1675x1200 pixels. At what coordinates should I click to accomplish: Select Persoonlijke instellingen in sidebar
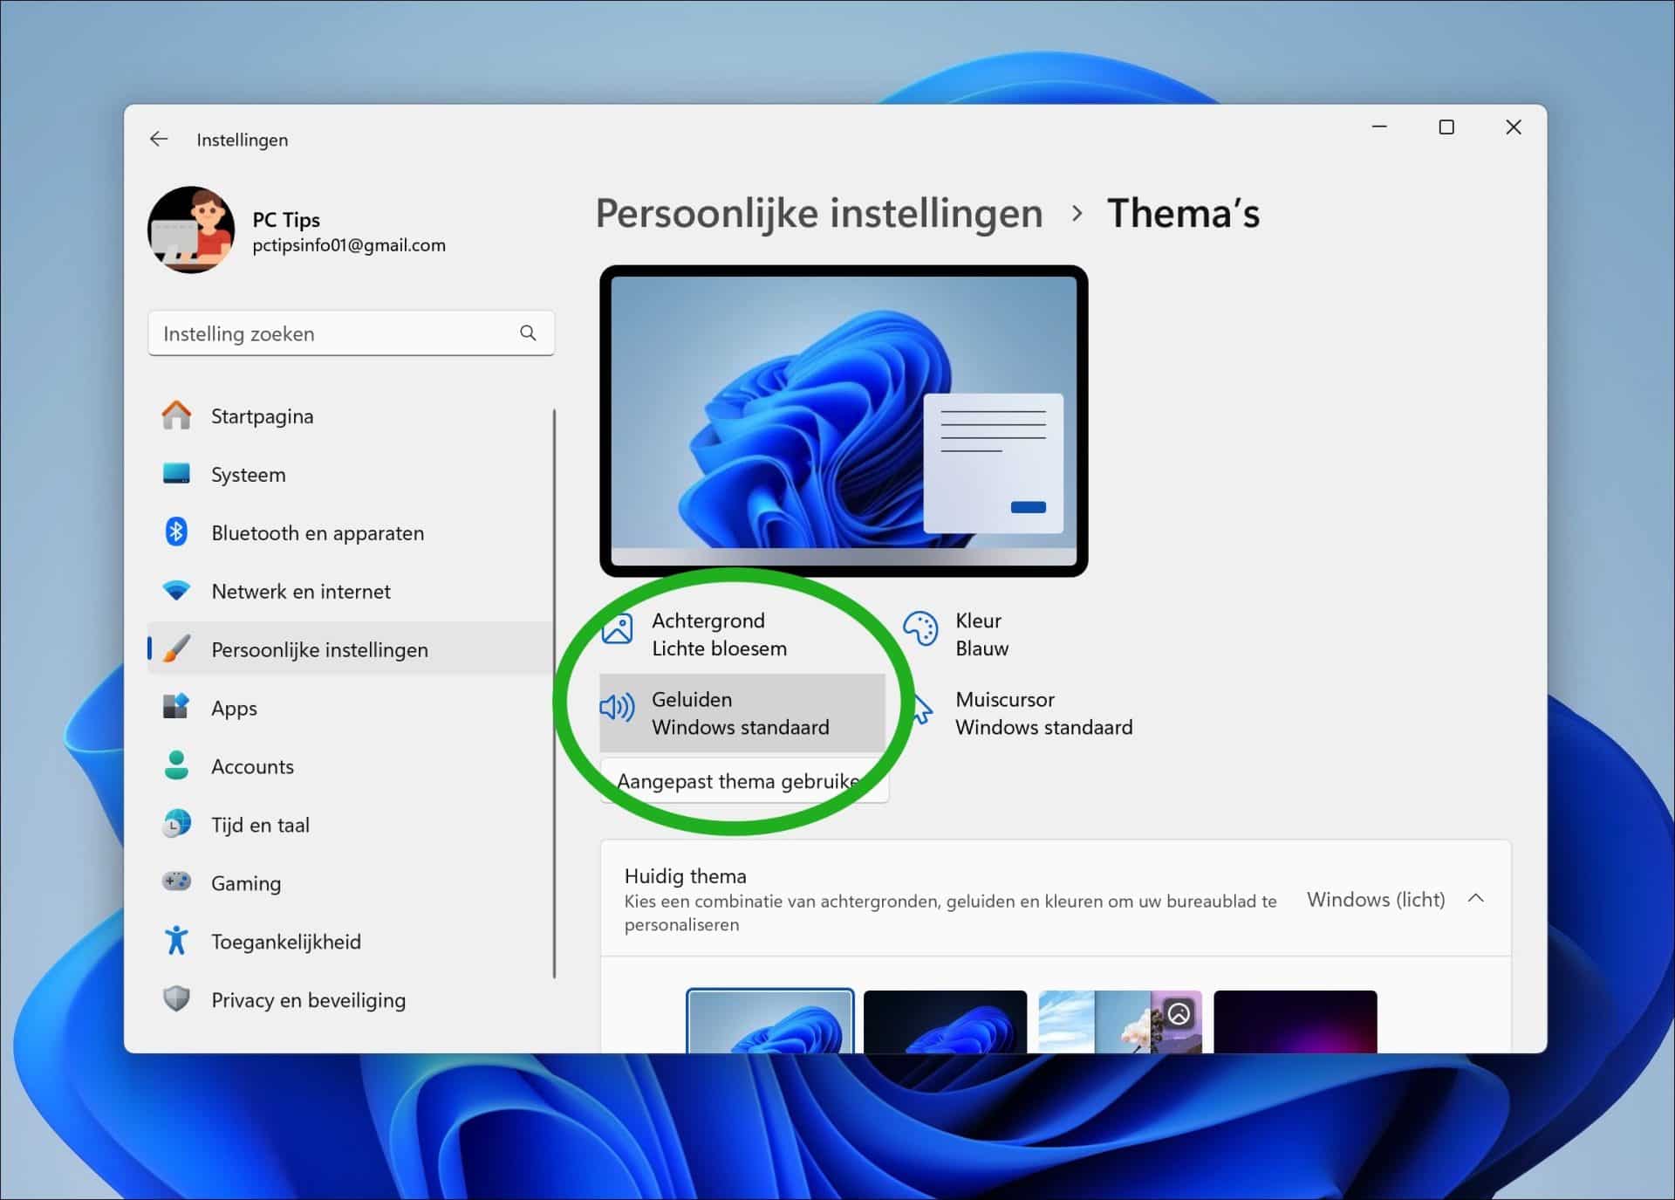click(x=351, y=649)
